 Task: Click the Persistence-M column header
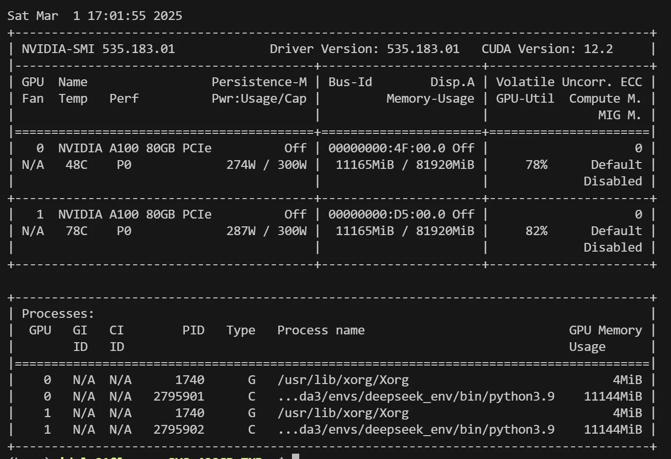(x=259, y=82)
